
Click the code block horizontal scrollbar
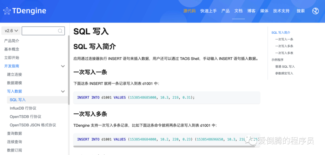tap(164, 146)
